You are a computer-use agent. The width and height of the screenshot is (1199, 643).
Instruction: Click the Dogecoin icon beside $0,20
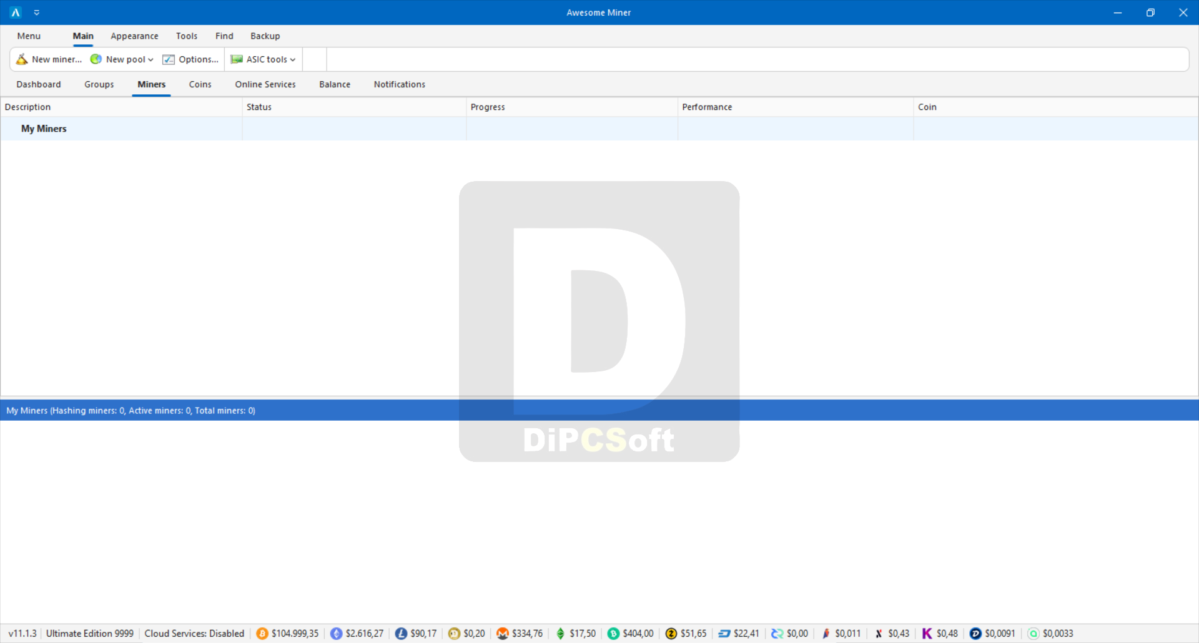pyautogui.click(x=454, y=634)
